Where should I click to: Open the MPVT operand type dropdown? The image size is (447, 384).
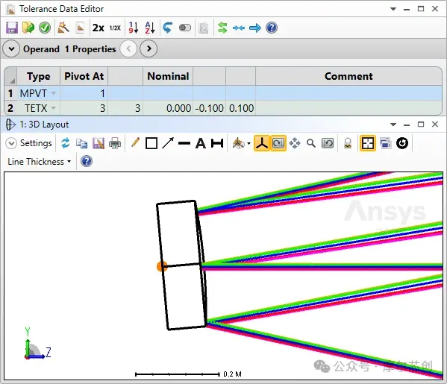[x=53, y=93]
